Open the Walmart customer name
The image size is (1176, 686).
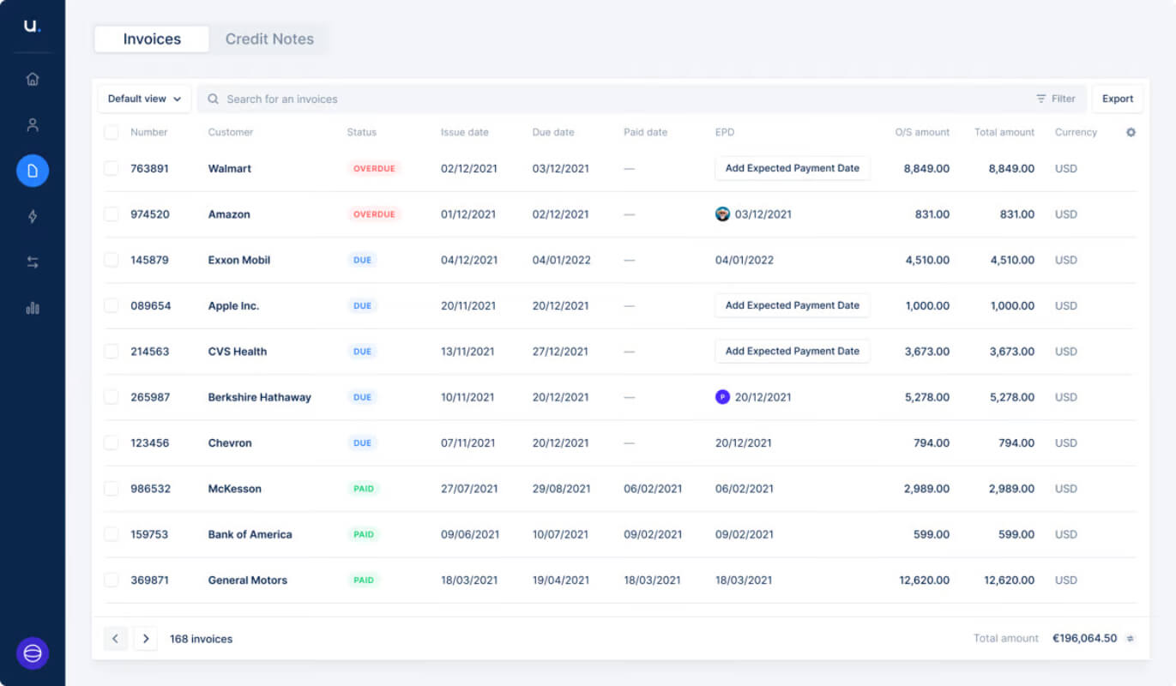click(x=230, y=169)
